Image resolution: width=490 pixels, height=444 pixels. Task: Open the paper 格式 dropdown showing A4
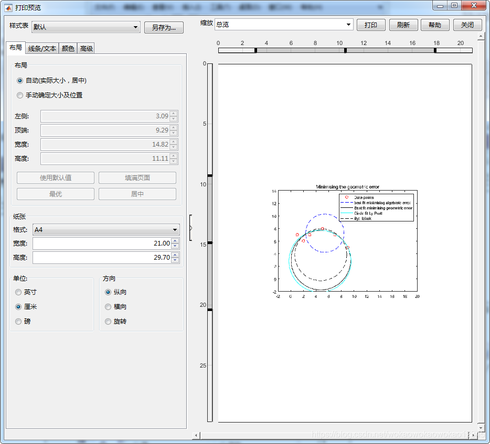click(175, 229)
